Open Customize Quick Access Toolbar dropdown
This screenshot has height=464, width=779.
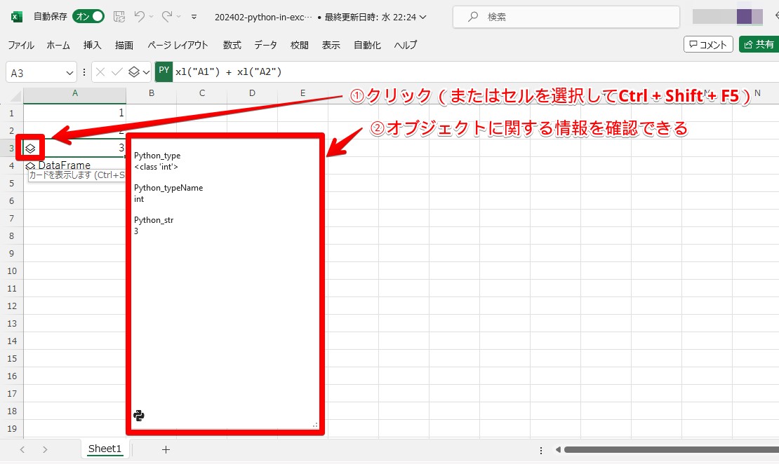click(194, 17)
